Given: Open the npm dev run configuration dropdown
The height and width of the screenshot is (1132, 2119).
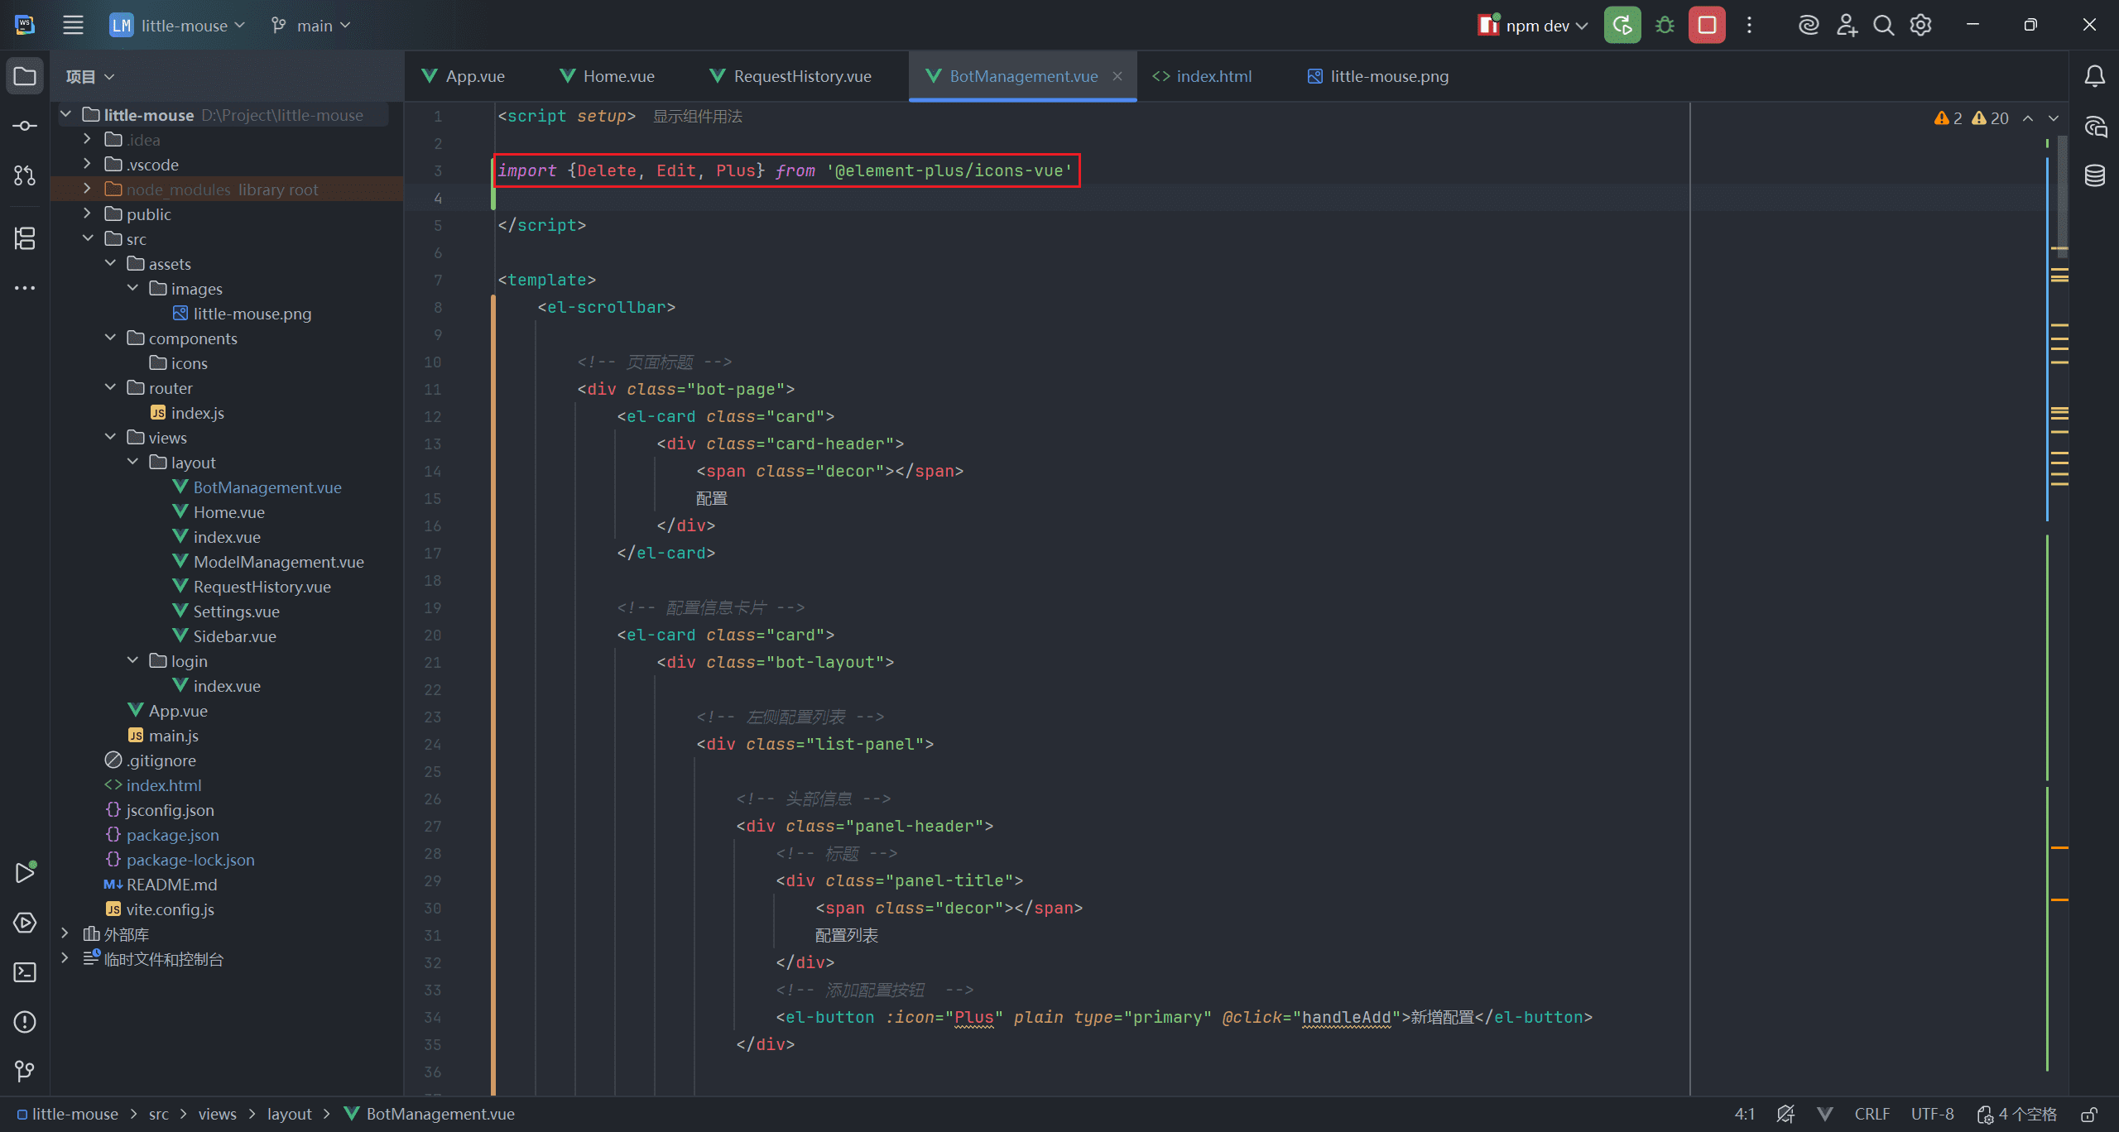Looking at the screenshot, I should [1536, 26].
